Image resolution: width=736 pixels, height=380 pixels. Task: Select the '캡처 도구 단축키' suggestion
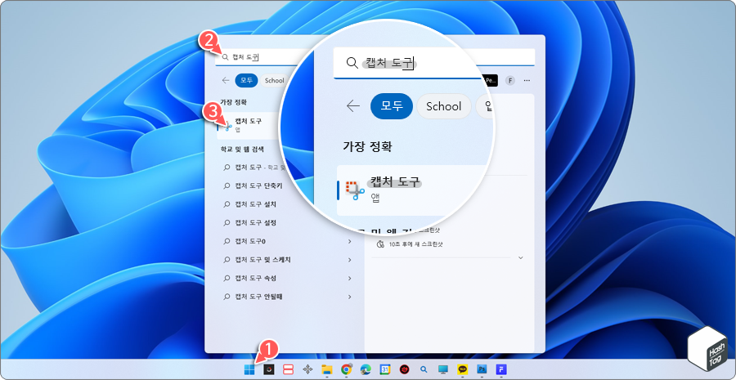258,186
